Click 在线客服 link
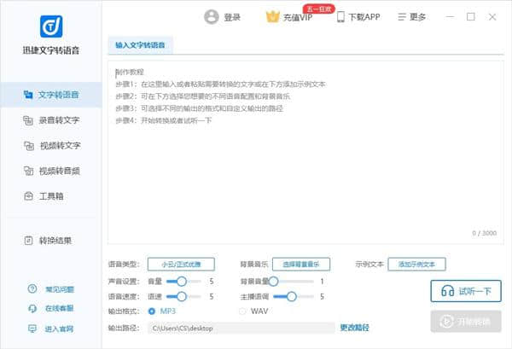The image size is (512, 349). [60, 308]
